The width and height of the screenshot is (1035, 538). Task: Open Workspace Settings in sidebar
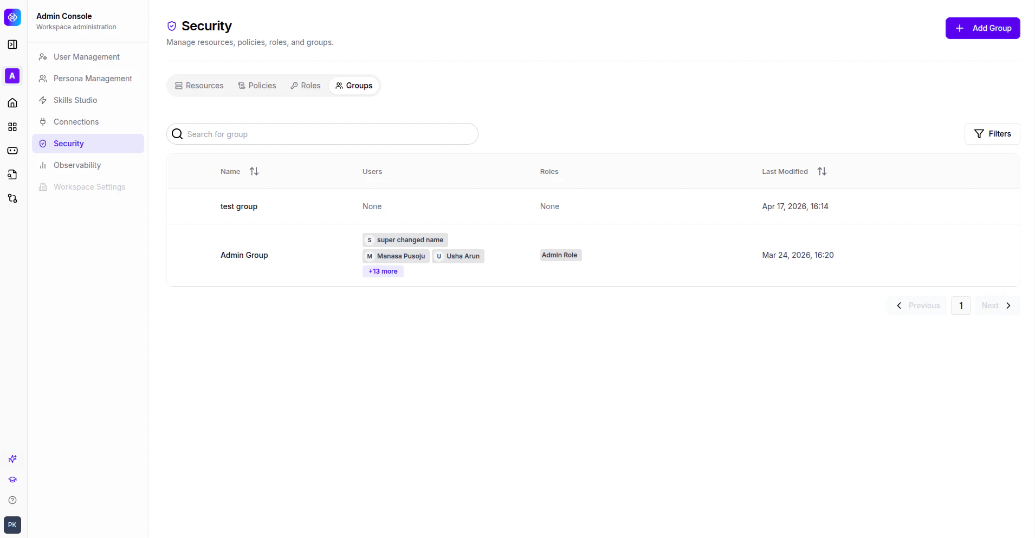click(88, 187)
